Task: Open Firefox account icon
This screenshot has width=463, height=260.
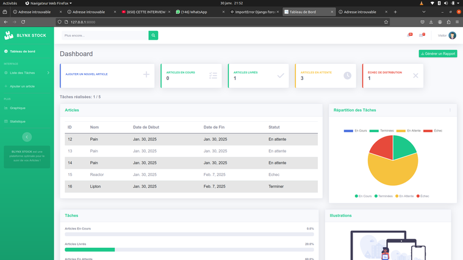Action: [x=440, y=22]
